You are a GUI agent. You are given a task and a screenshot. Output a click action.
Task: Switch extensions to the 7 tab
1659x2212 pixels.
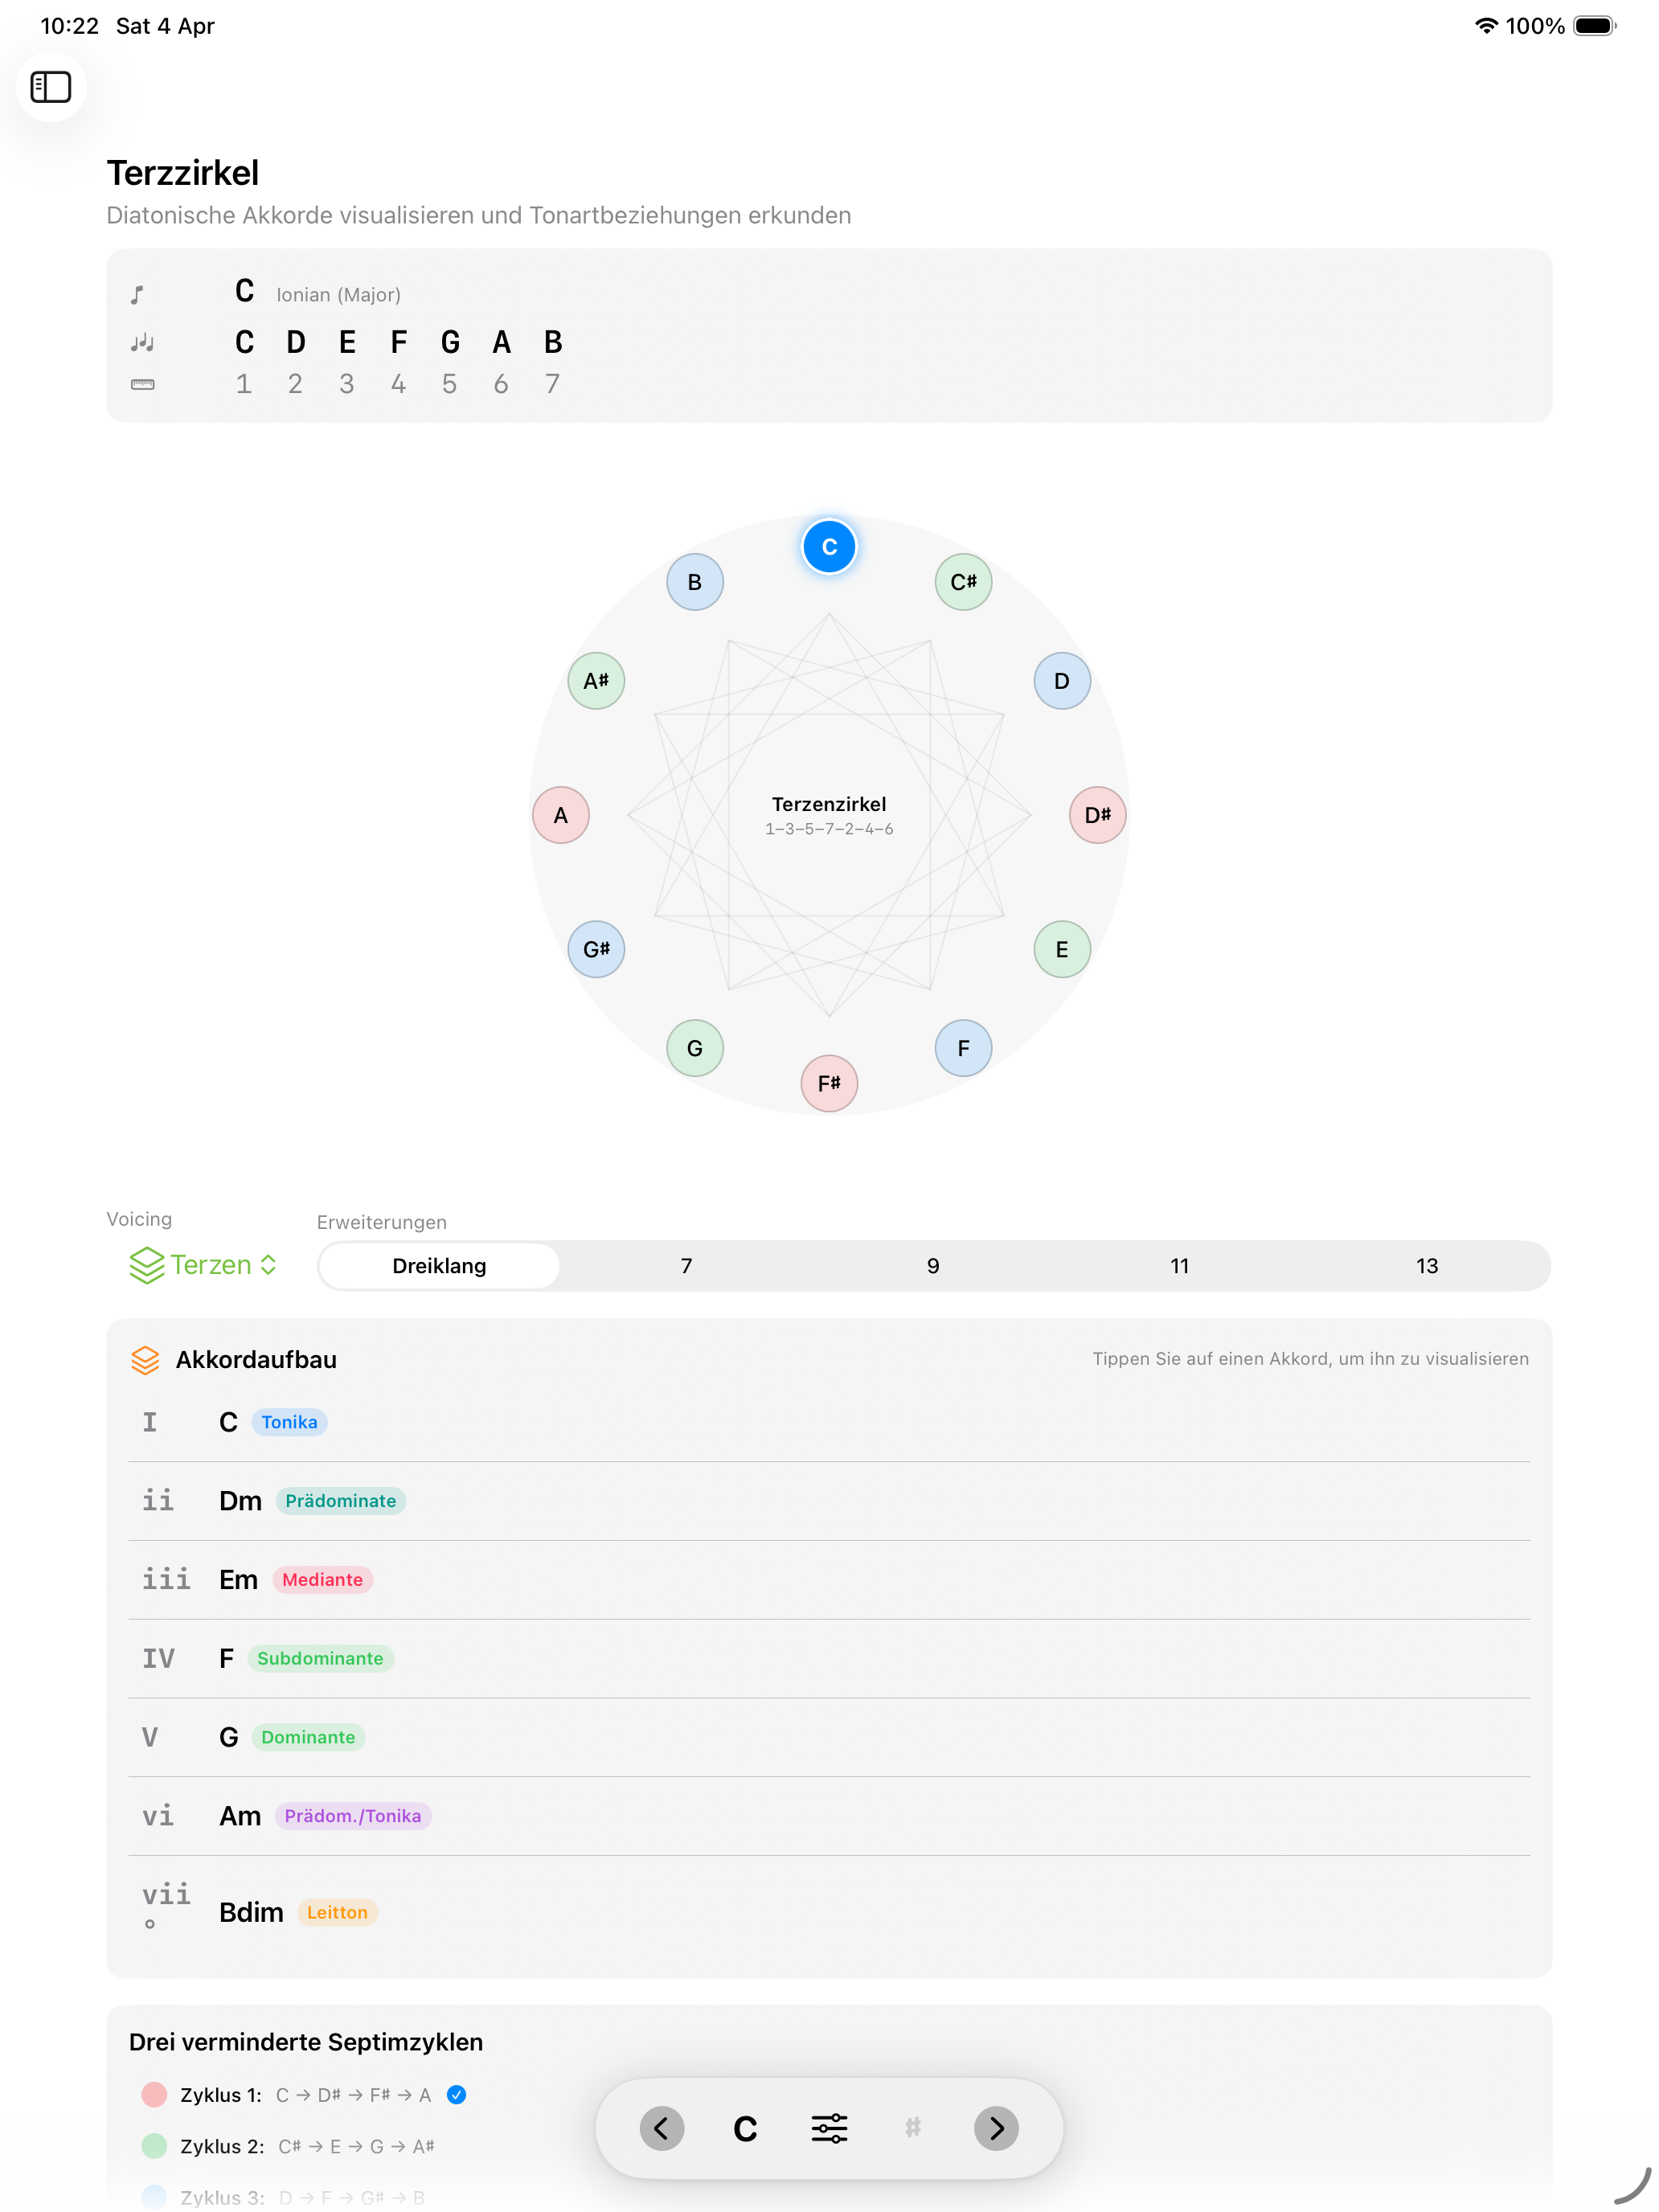pos(686,1265)
